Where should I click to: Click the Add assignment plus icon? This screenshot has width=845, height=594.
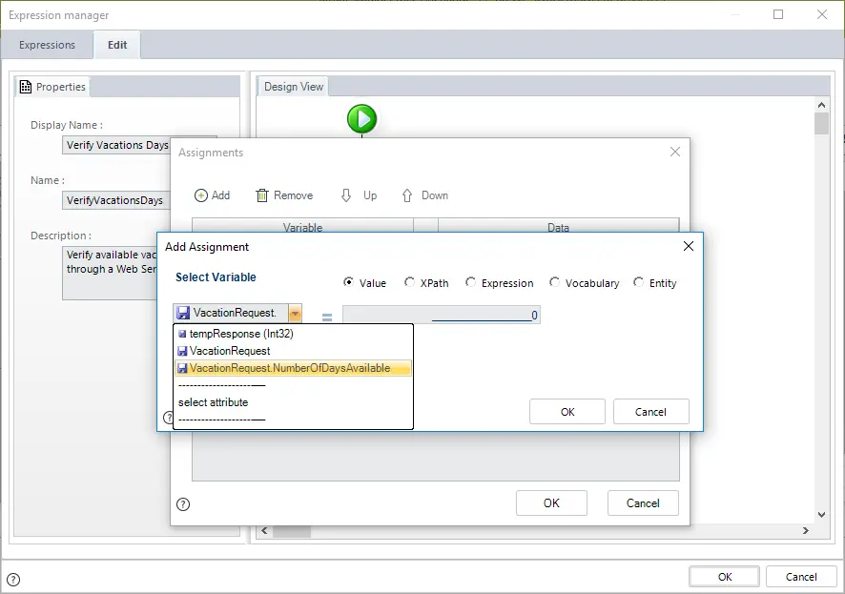[201, 195]
